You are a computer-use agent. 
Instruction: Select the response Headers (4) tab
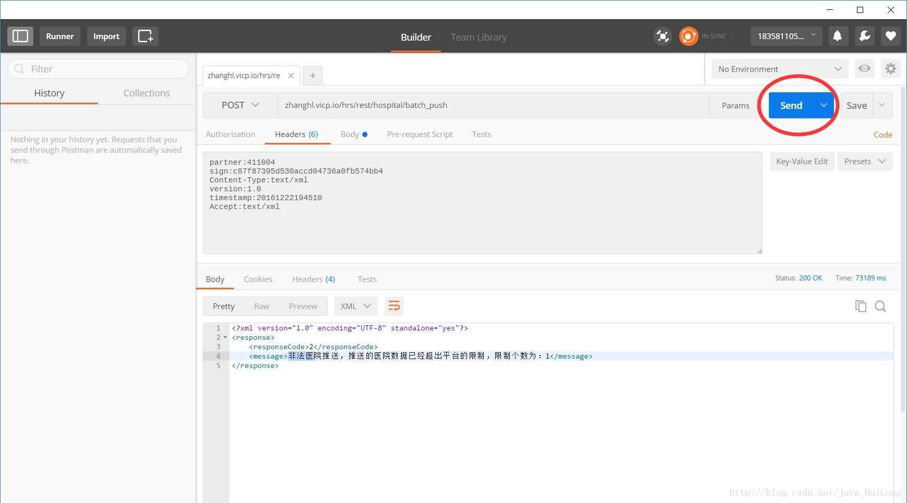(313, 279)
